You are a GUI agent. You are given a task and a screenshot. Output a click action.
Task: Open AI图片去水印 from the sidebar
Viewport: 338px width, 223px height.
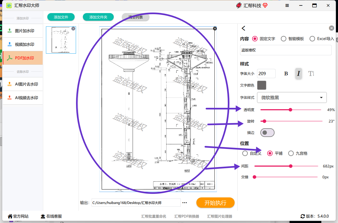[23, 84]
